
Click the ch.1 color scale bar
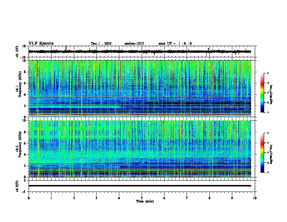(x=262, y=93)
